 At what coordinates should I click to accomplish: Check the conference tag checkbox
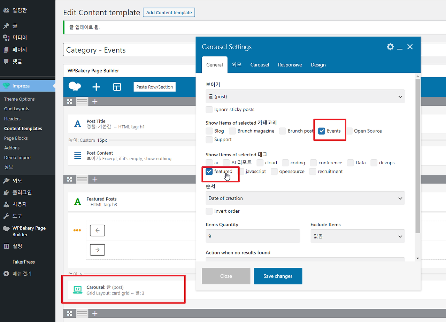pos(313,163)
